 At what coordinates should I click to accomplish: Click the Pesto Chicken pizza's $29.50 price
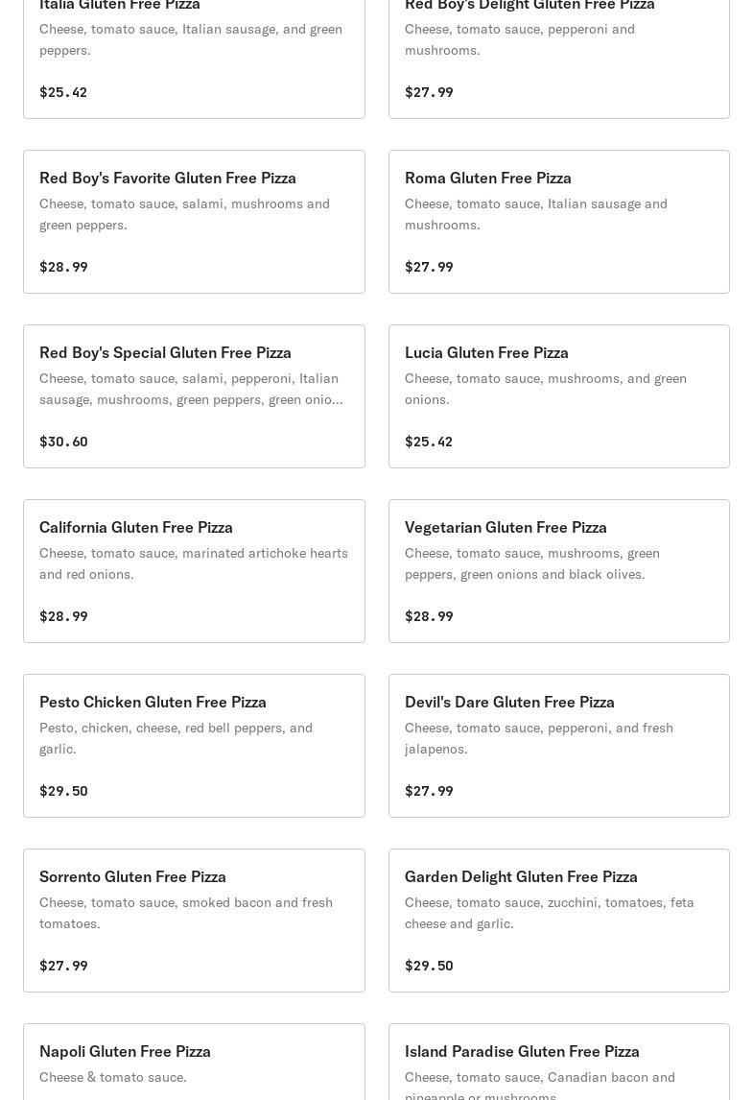point(63,791)
